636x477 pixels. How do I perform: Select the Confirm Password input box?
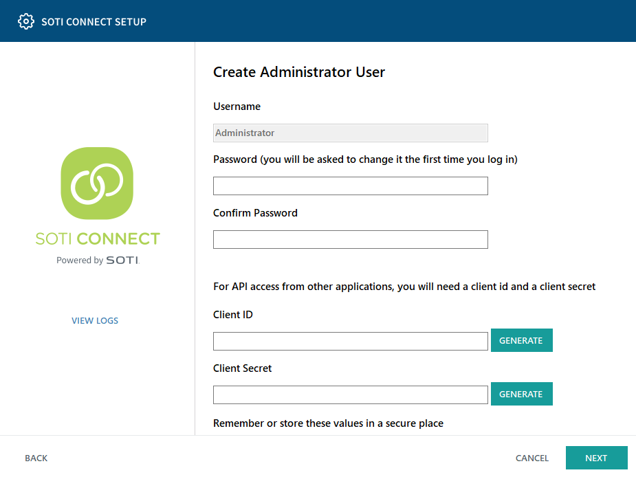coord(350,240)
